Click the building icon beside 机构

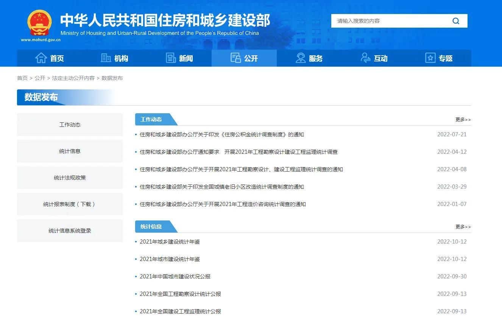pyautogui.click(x=106, y=58)
